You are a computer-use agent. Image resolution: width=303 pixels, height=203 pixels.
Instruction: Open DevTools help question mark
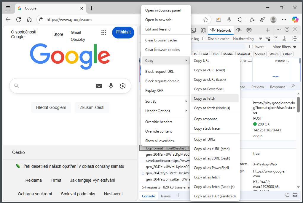(x=287, y=29)
